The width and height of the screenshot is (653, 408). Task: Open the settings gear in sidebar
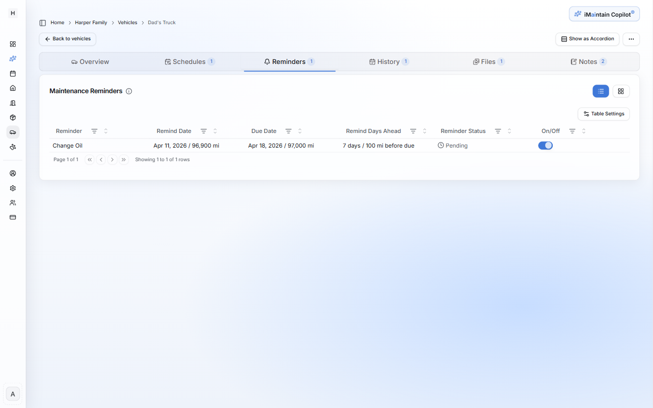13,188
